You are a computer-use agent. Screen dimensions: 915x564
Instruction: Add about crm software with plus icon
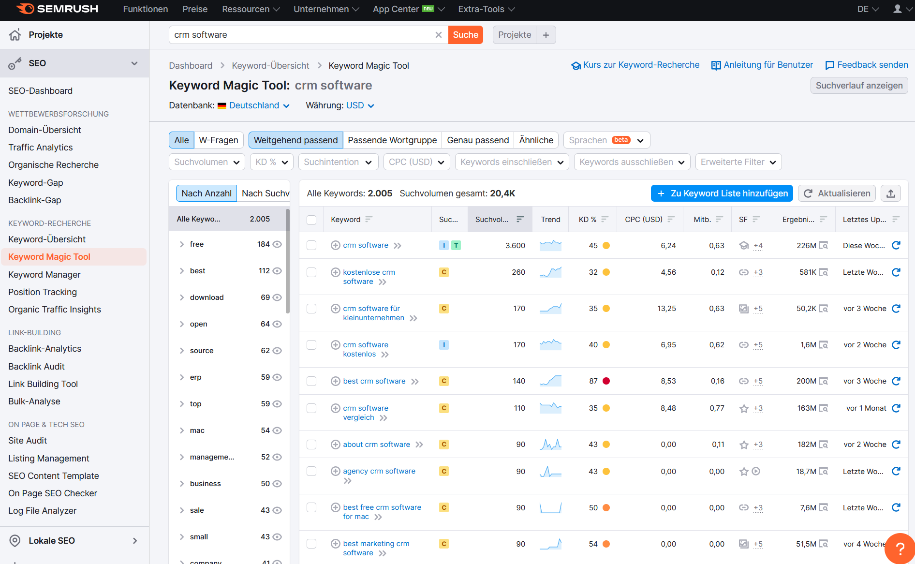[x=336, y=445]
